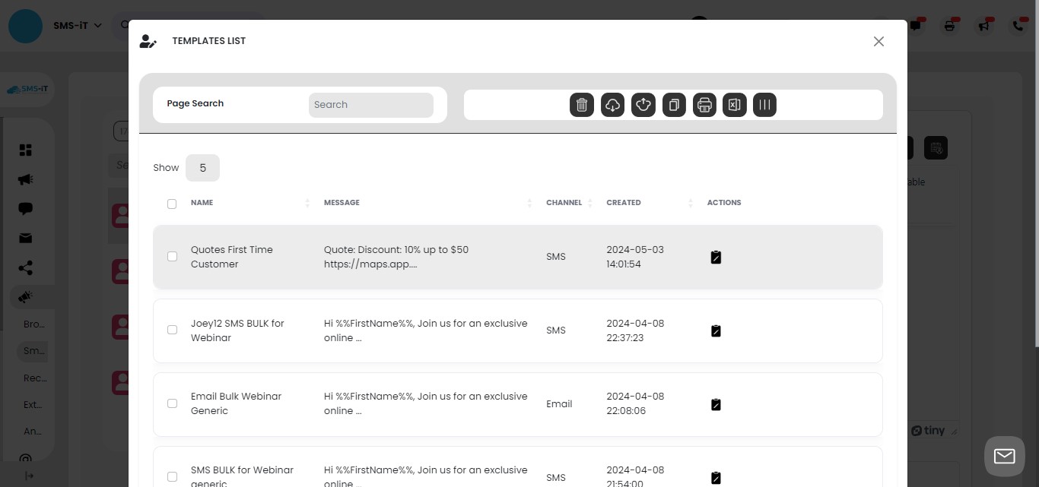Change the Show entries count from 5
Viewport: 1039px width, 487px height.
[202, 167]
